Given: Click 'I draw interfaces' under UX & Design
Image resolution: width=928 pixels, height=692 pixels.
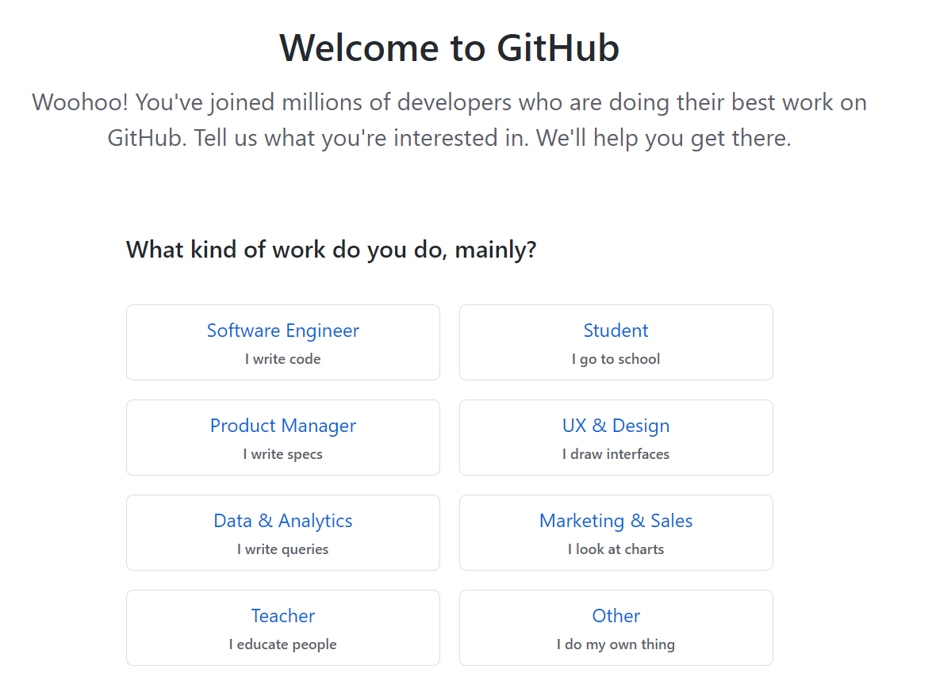Looking at the screenshot, I should click(x=615, y=454).
